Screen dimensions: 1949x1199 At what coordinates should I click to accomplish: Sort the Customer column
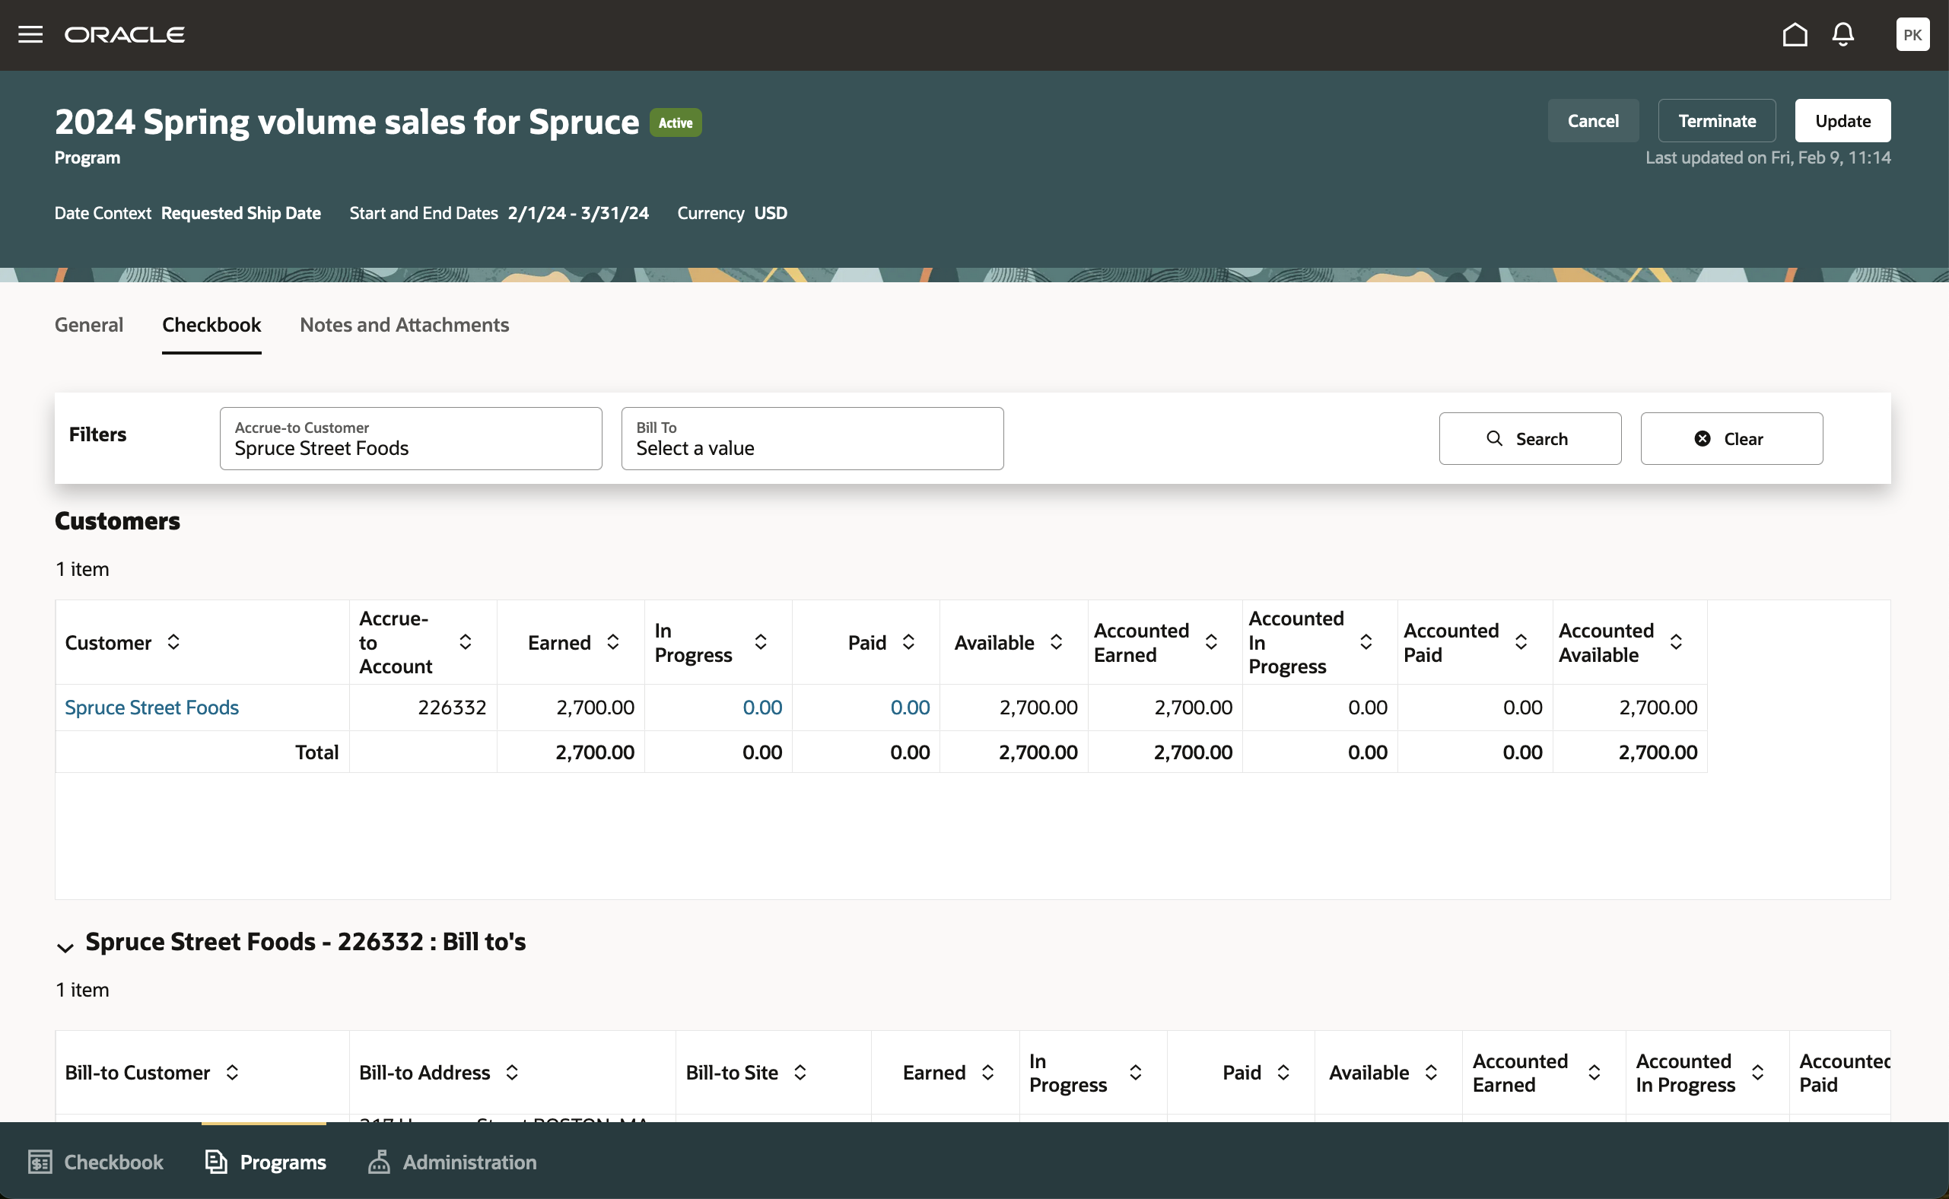pyautogui.click(x=173, y=642)
